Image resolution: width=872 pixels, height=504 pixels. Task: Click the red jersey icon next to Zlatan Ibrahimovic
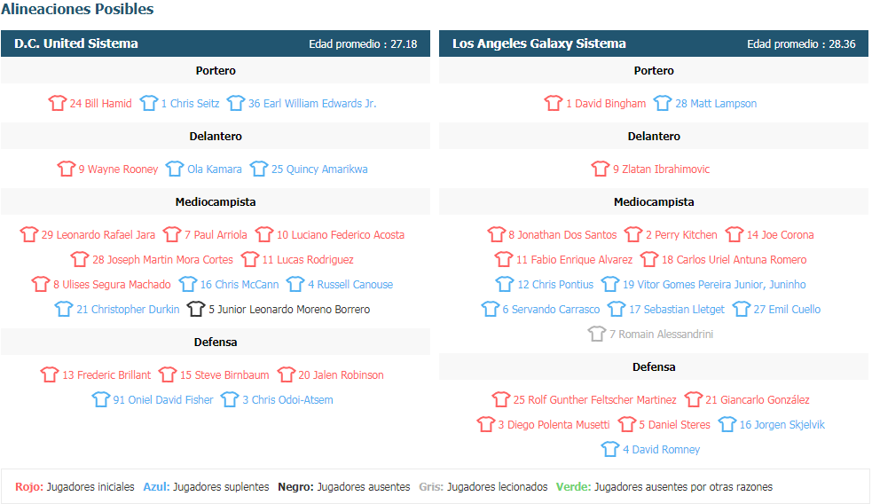tap(600, 169)
